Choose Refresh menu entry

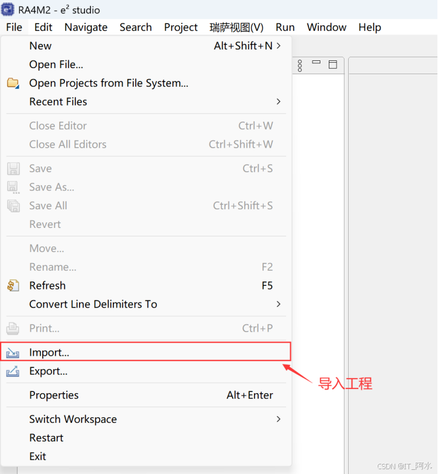146,285
